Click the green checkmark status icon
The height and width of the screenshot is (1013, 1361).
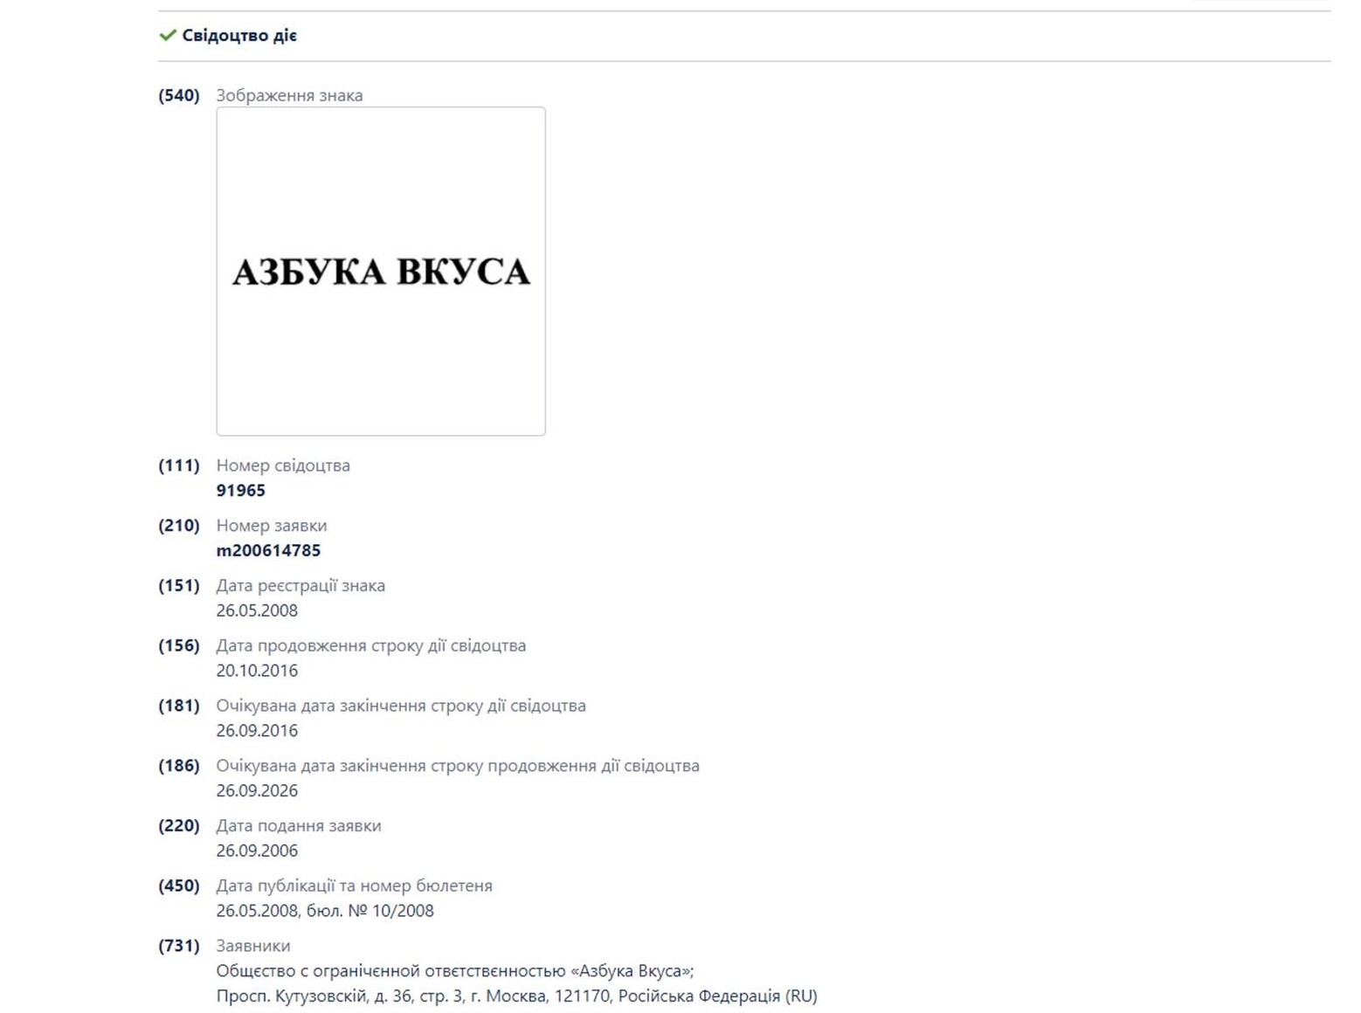(x=168, y=36)
